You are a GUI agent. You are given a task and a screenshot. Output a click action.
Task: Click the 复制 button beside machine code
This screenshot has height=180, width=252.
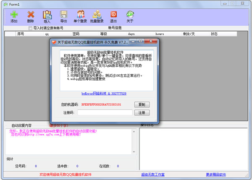142,104
